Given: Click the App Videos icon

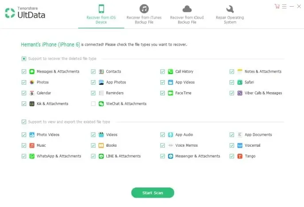Looking at the screenshot, I should point(171,82).
